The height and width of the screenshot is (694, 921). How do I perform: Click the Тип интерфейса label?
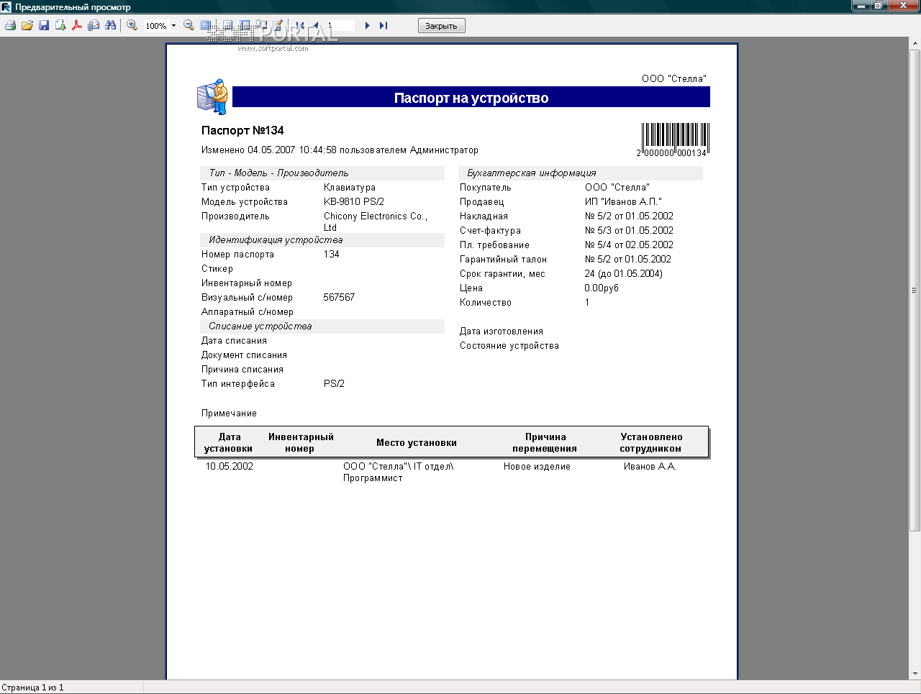(x=238, y=383)
